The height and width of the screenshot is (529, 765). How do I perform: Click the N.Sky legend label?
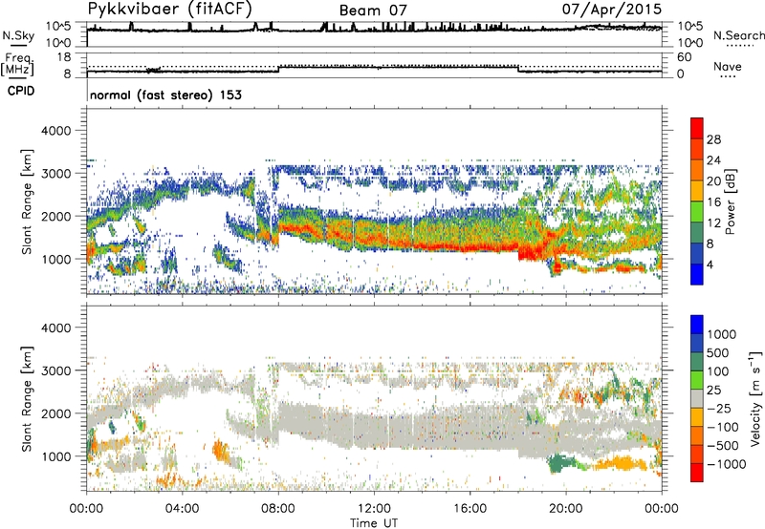pos(18,35)
